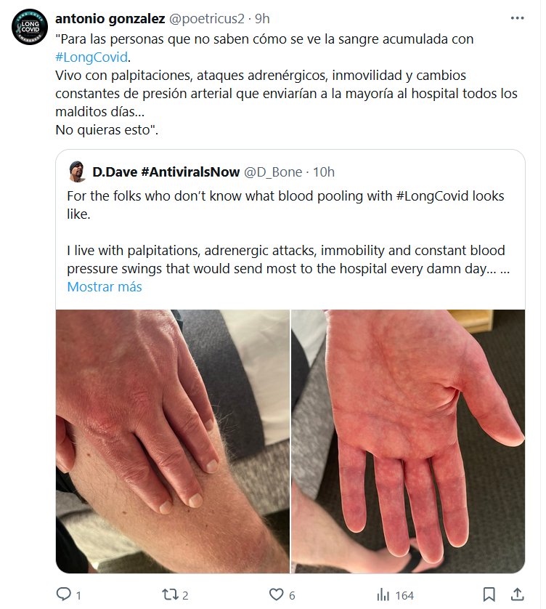Click the repost arrows icon
Screen dimensions: 546x609
(x=169, y=594)
